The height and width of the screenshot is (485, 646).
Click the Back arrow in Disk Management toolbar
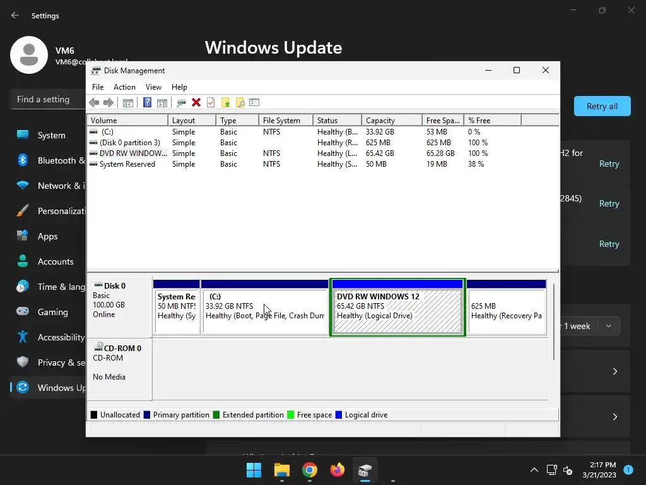(94, 103)
